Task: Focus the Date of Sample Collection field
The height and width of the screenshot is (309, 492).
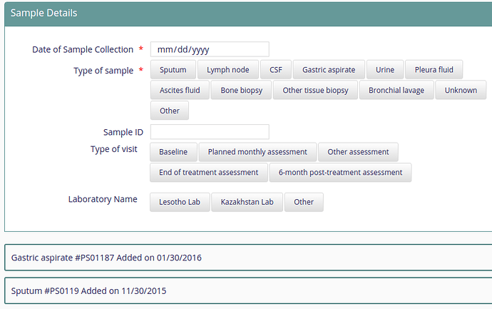Action: pyautogui.click(x=210, y=49)
